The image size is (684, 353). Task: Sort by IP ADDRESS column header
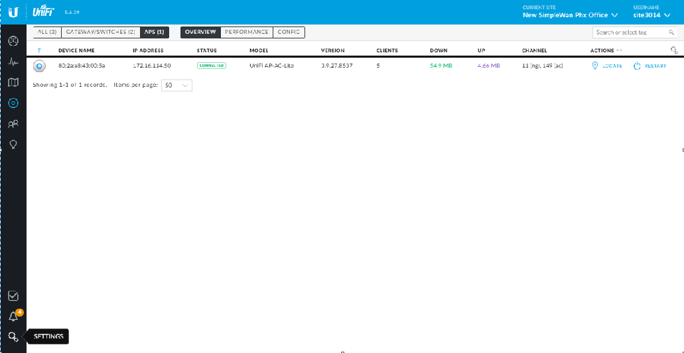point(149,50)
